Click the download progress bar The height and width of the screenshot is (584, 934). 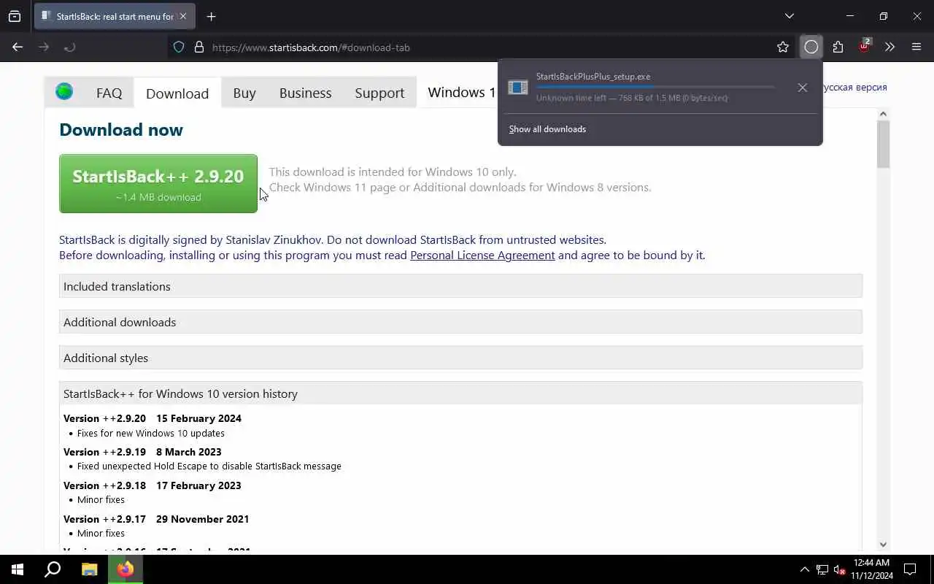655,87
